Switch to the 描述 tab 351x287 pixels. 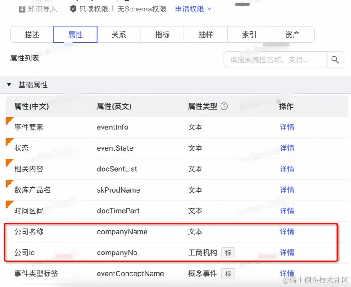32,34
